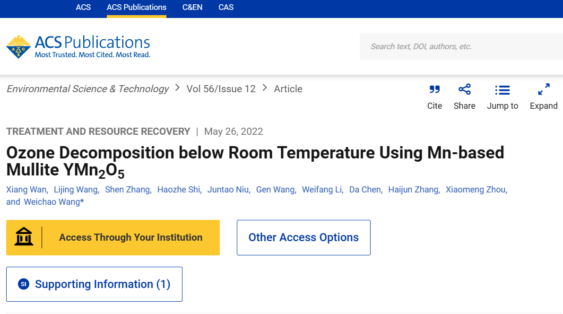This screenshot has width=563, height=314.
Task: Switch to the CAS top tab
Action: point(226,8)
